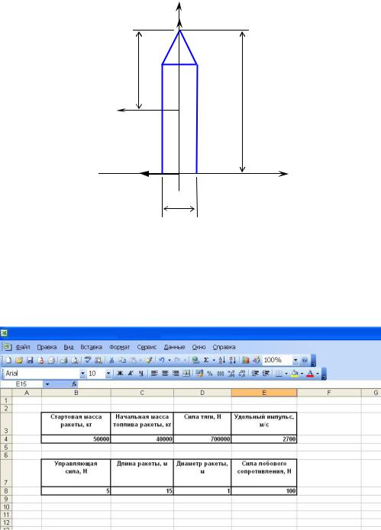Open the Chart Wizard icon
Viewport: 381px width, 530px height.
[246, 360]
